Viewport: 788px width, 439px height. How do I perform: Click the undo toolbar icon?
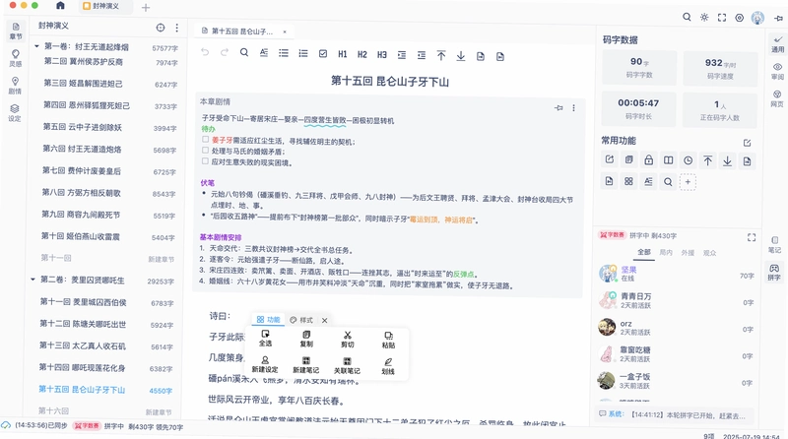coord(205,52)
